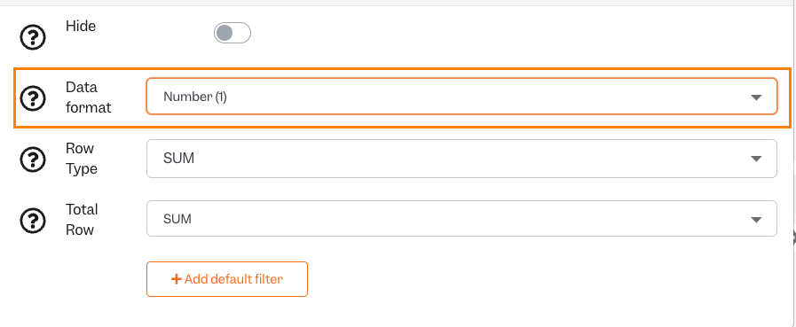Show help for the Total Row setting
The height and width of the screenshot is (327, 796).
coord(33,220)
